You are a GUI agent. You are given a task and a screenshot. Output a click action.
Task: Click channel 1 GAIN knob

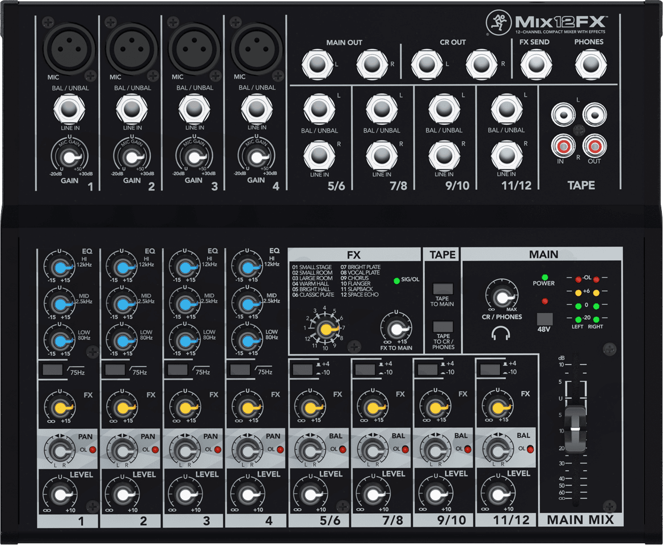click(x=69, y=158)
